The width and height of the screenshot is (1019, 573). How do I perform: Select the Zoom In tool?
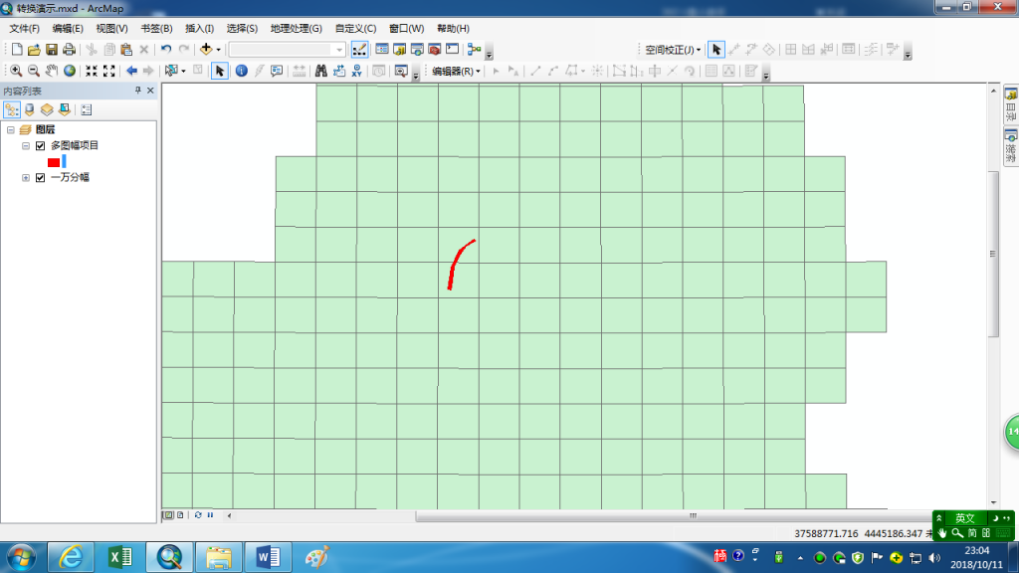[x=16, y=71]
